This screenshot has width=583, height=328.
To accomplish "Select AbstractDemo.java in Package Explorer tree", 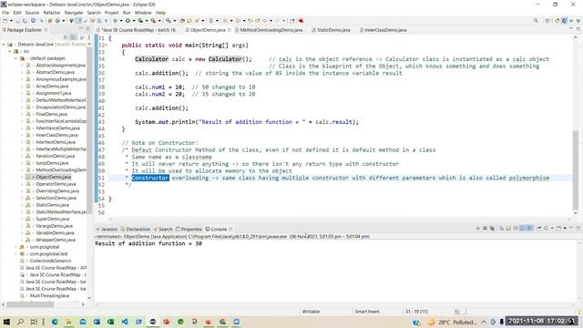I will [x=55, y=72].
